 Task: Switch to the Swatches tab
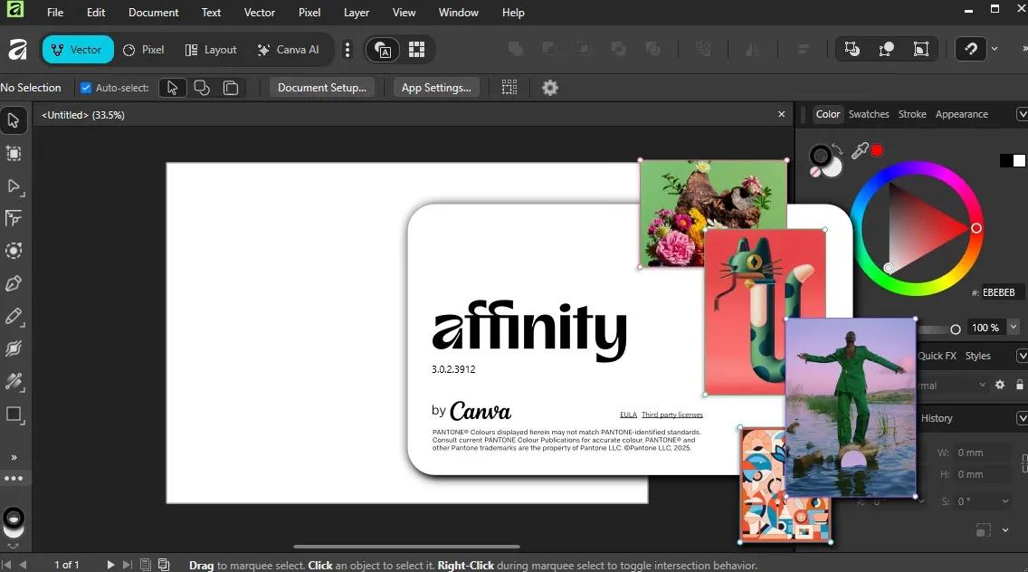[x=869, y=114]
